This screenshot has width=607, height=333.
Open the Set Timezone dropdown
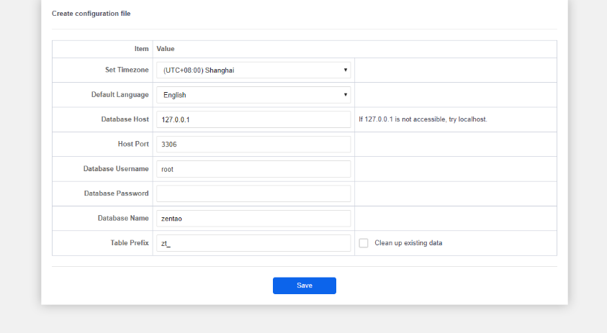[253, 70]
